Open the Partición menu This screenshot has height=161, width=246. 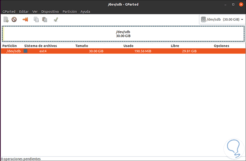(70, 12)
